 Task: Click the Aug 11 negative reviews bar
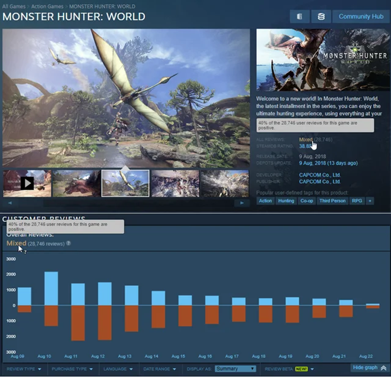pyautogui.click(x=78, y=323)
